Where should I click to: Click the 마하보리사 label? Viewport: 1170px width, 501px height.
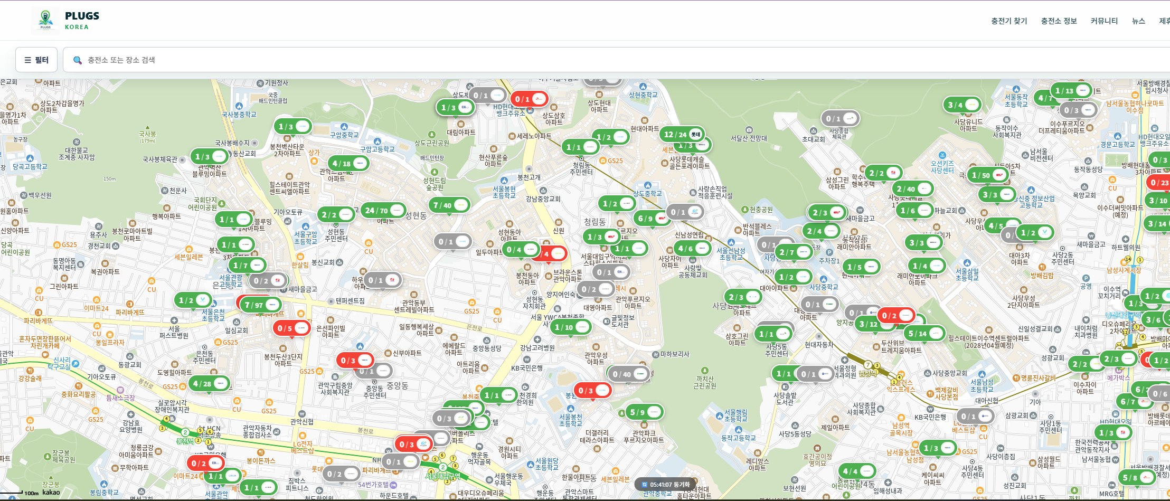pyautogui.click(x=675, y=354)
